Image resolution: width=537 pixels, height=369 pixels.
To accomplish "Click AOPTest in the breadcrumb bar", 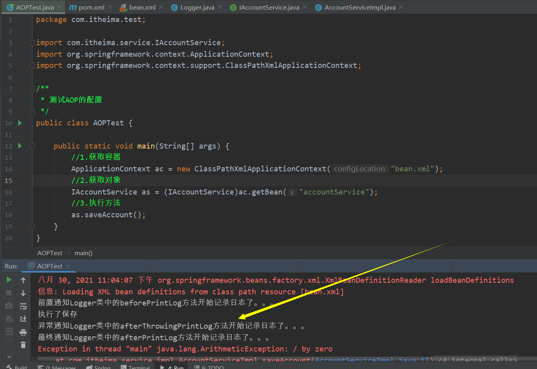I will coord(50,253).
